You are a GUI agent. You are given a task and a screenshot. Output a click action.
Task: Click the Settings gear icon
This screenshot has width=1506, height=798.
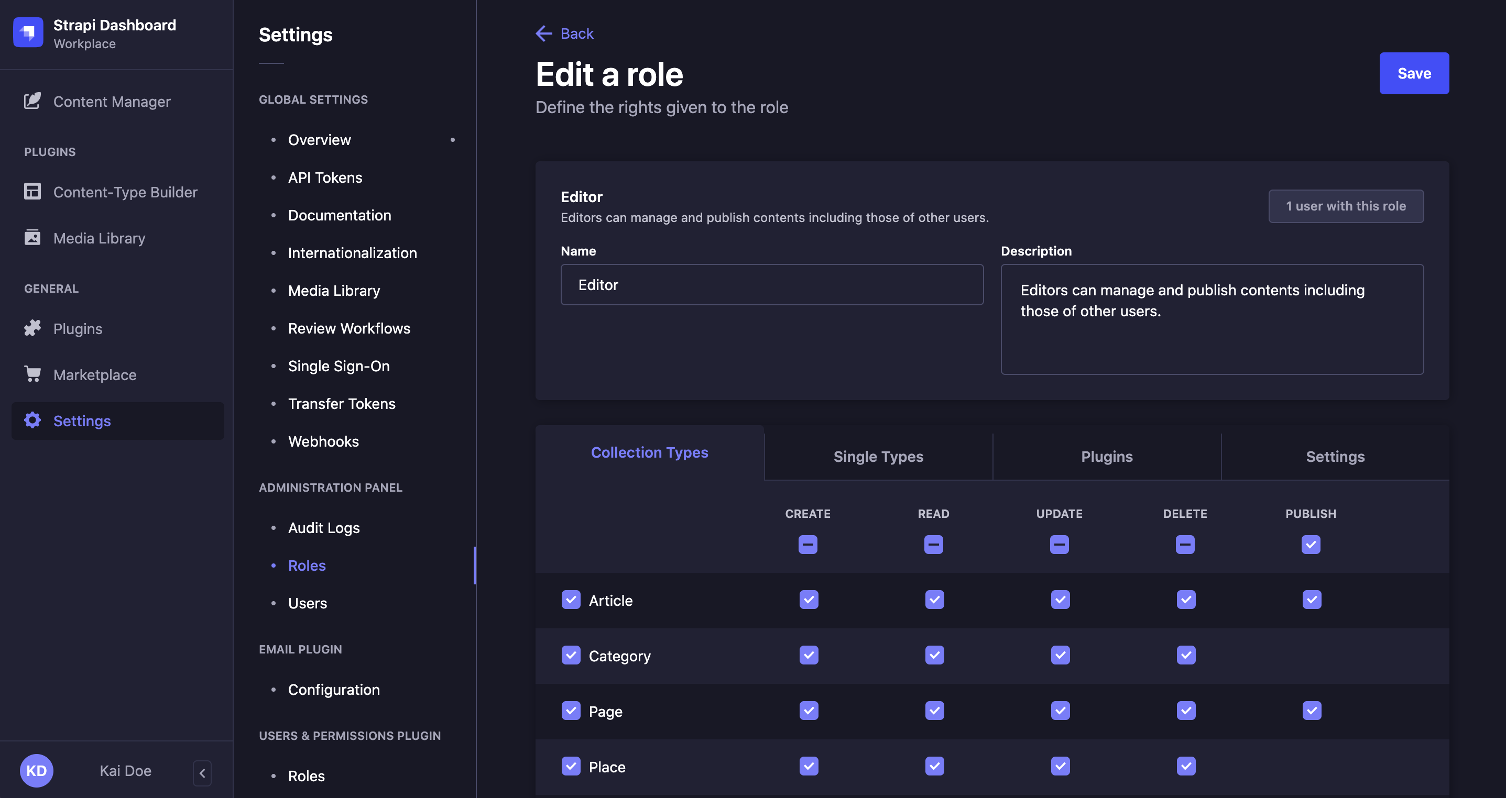click(x=32, y=420)
